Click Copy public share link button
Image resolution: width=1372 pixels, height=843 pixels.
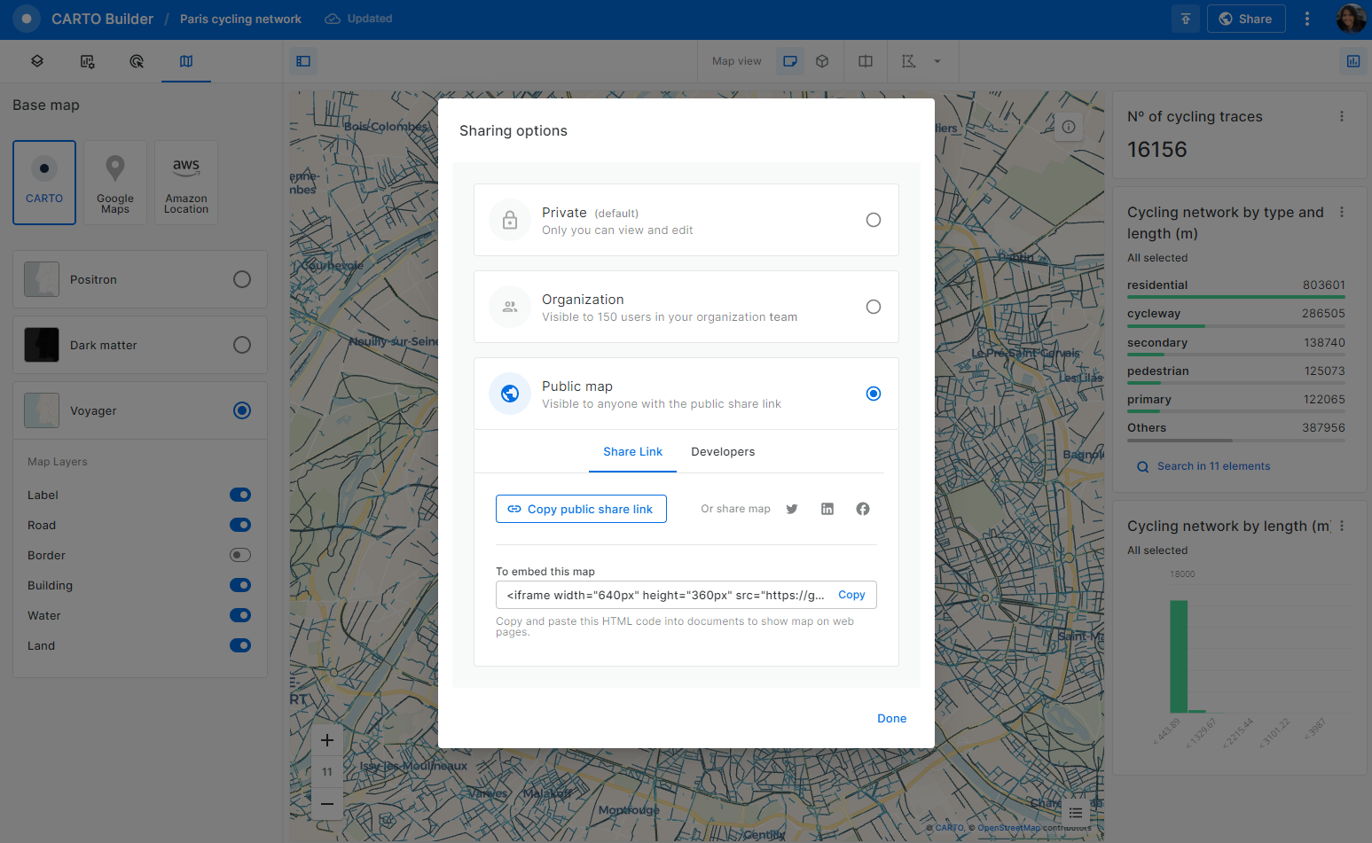pyautogui.click(x=581, y=509)
